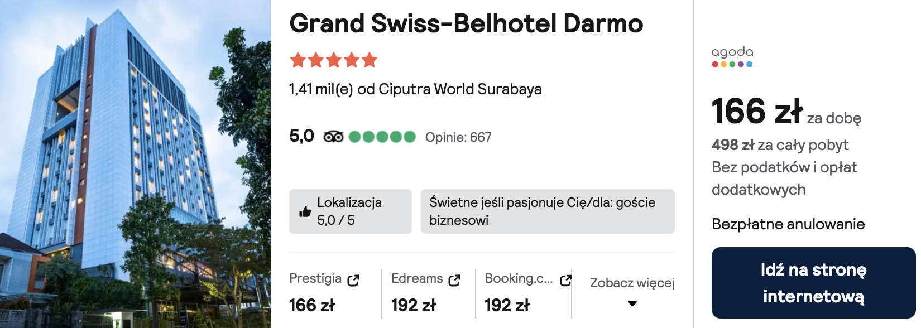Select the Prestigia 166 zł offer

click(x=312, y=305)
